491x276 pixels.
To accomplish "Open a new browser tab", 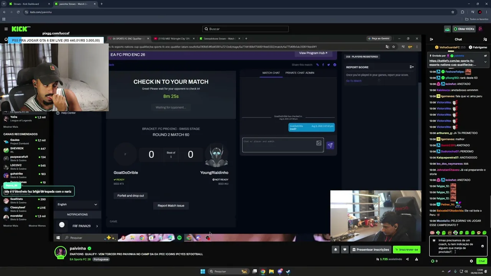I will click(x=101, y=4).
